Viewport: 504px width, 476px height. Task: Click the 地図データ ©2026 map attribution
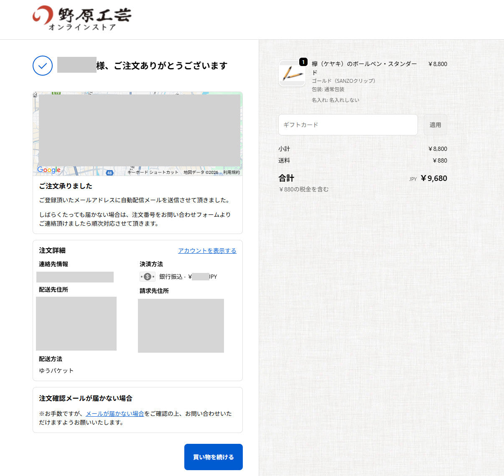[x=201, y=172]
